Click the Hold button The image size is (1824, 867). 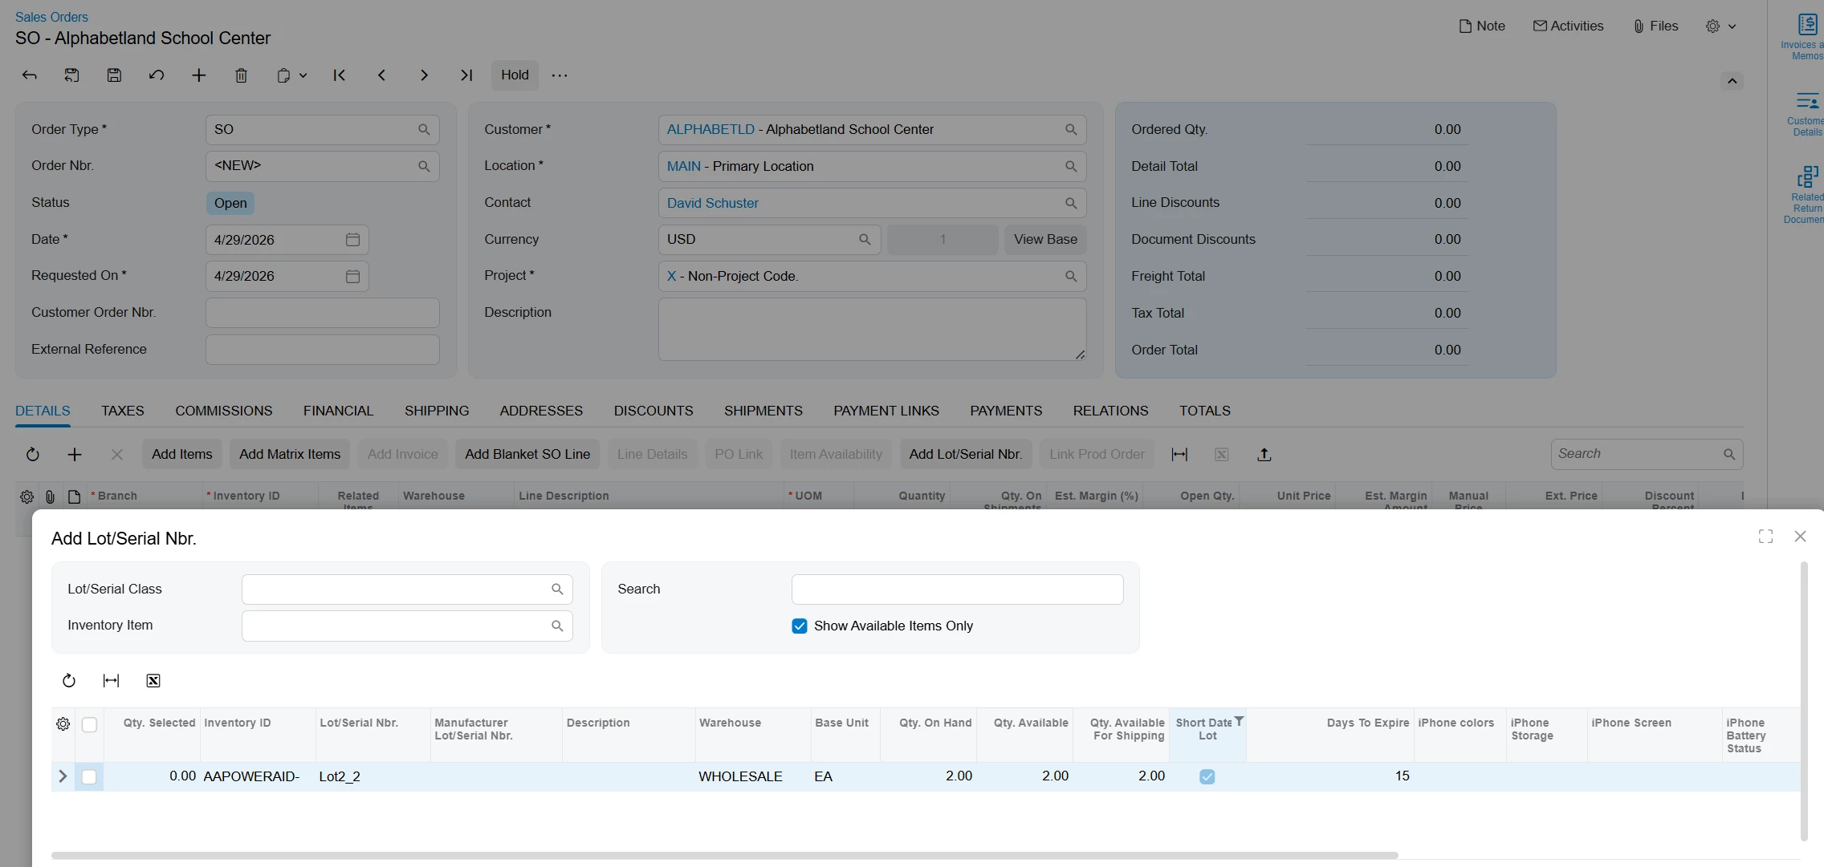click(x=515, y=75)
